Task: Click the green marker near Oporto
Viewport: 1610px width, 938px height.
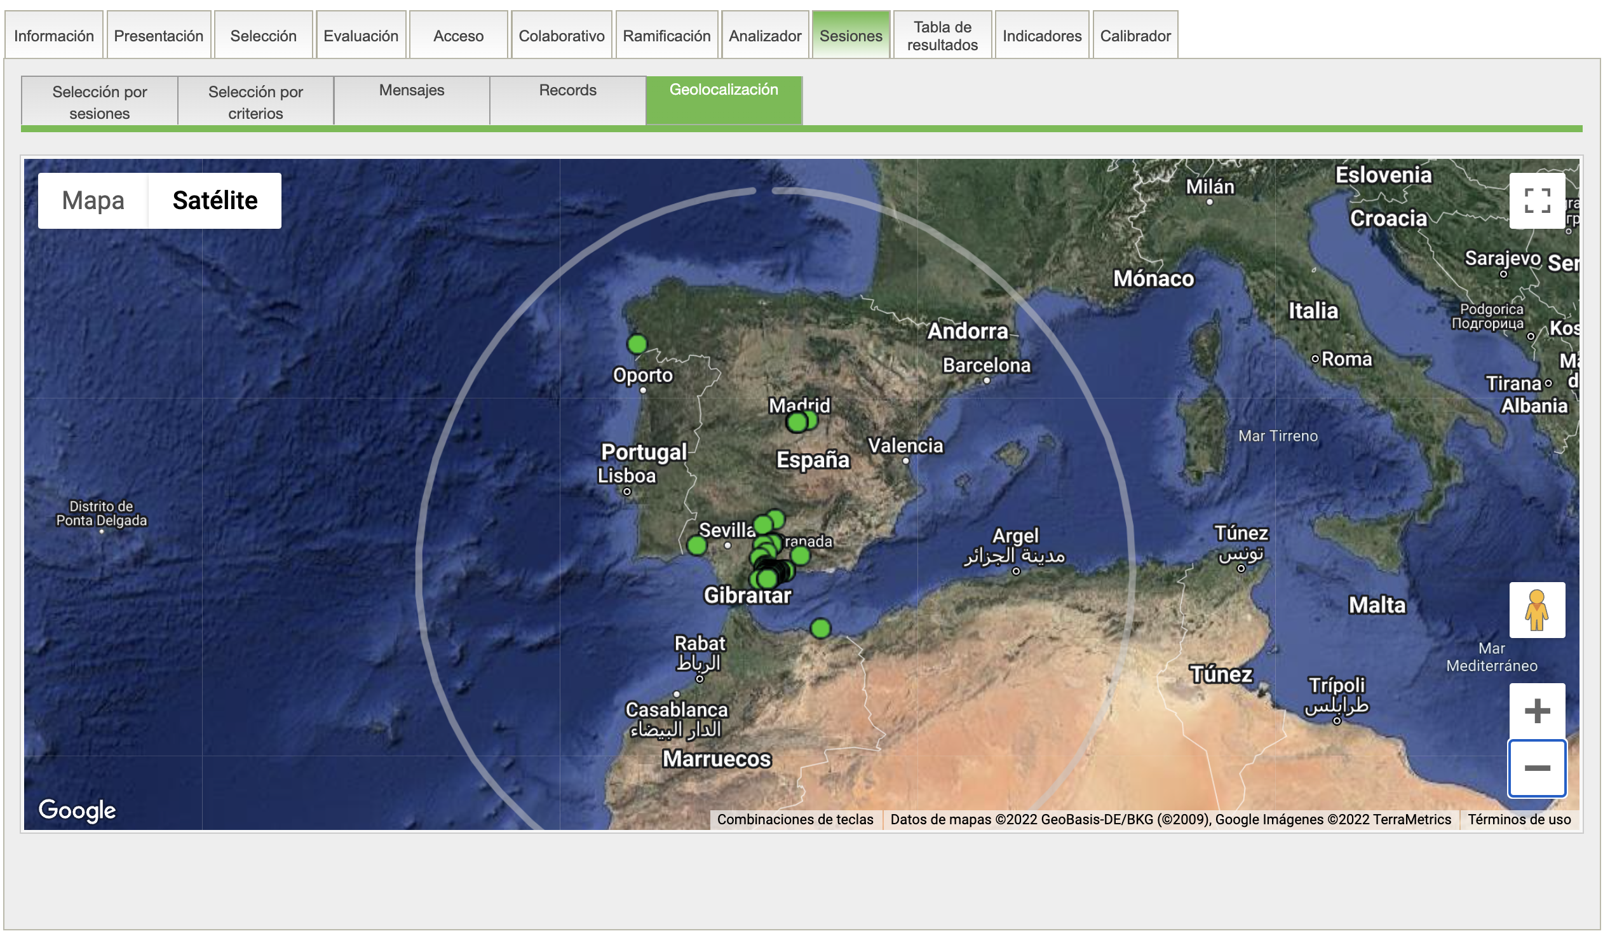Action: pos(637,344)
